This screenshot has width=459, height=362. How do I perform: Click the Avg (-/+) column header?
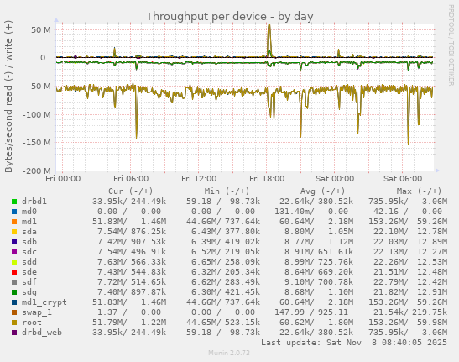pyautogui.click(x=322, y=191)
